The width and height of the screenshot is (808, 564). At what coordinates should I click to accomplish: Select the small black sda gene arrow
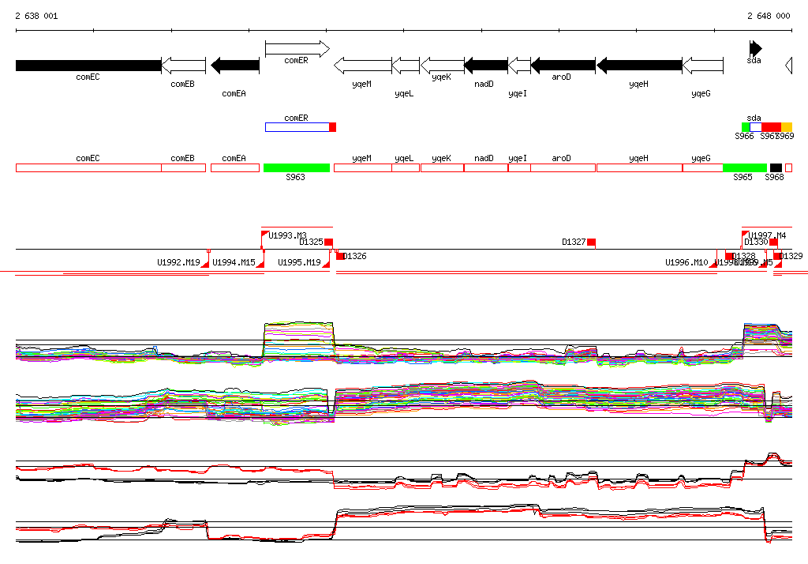[755, 49]
